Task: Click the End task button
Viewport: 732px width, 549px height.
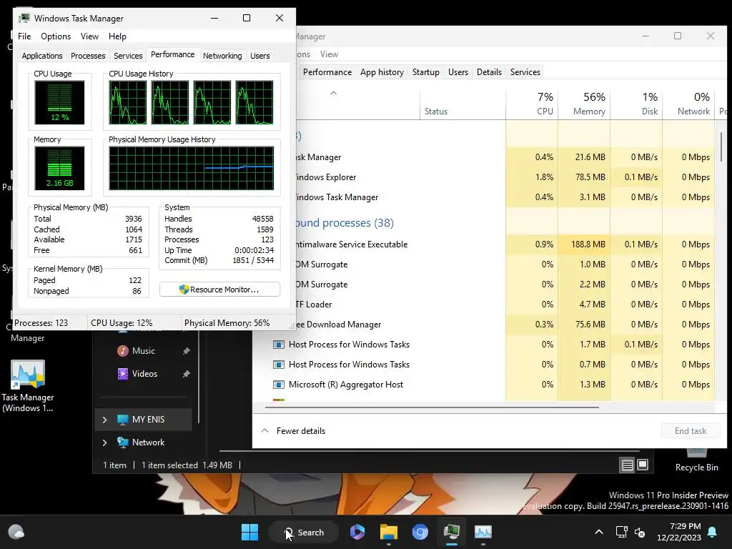Action: (690, 431)
